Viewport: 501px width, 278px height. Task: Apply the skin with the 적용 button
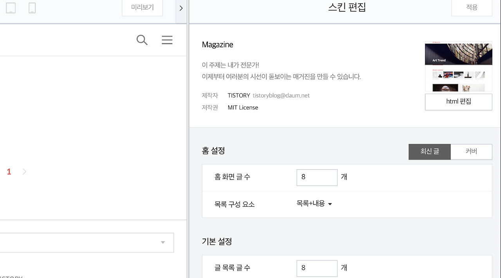pos(471,7)
